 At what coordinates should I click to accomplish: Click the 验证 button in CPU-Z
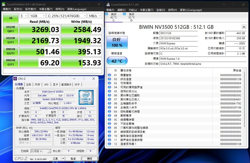(73, 159)
